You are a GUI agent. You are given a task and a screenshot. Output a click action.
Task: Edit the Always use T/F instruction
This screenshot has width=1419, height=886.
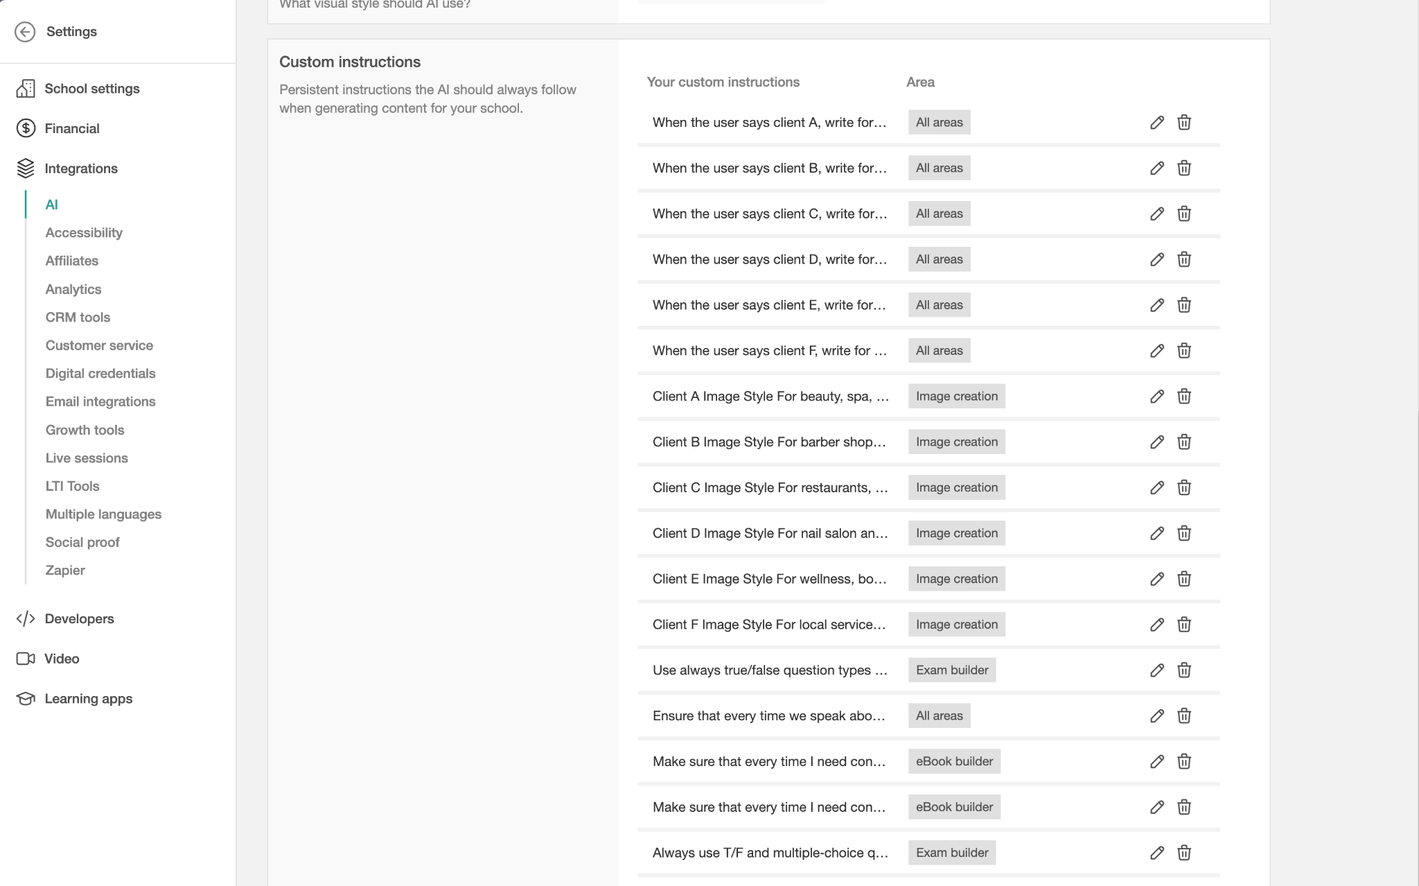[x=1157, y=853]
